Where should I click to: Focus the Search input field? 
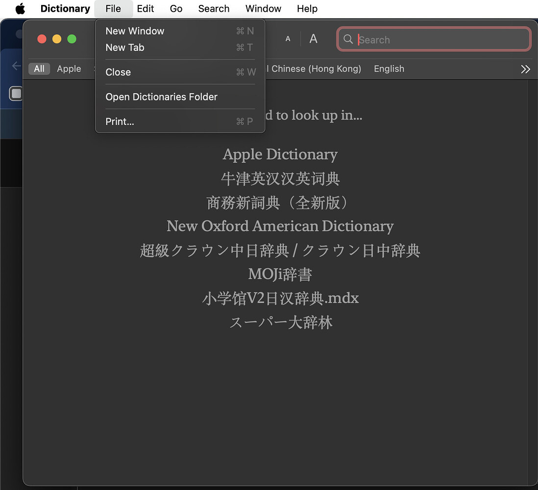click(x=441, y=40)
